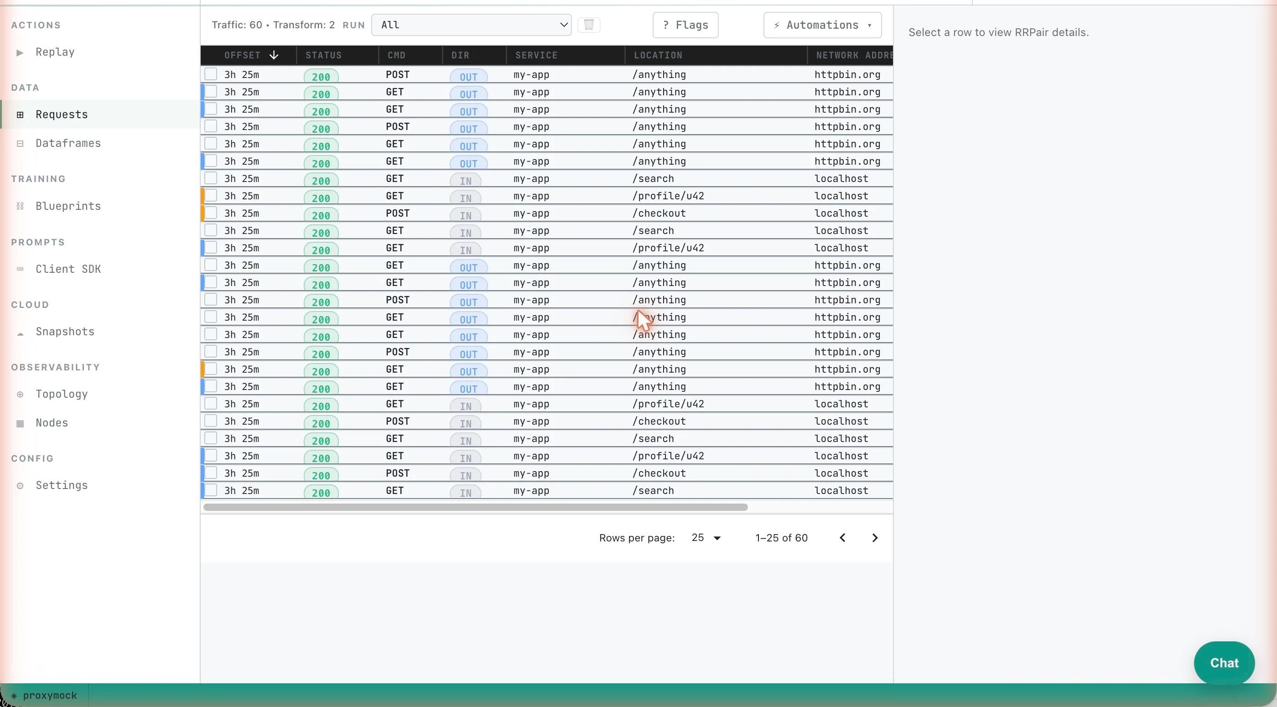This screenshot has height=707, width=1277.
Task: Click the first row's httpbin.org cell
Action: click(x=847, y=74)
